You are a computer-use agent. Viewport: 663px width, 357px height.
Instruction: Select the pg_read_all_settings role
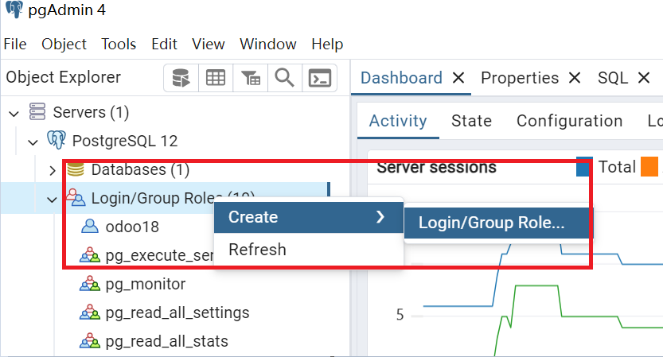point(177,313)
